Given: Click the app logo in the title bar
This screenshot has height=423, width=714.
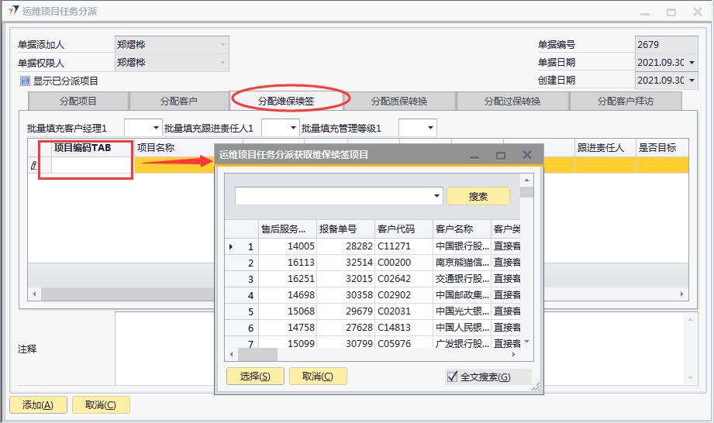Looking at the screenshot, I should [13, 12].
